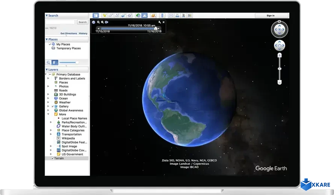Click the search text input field
Image resolution: width=334 pixels, height=195 pixels.
60,22
